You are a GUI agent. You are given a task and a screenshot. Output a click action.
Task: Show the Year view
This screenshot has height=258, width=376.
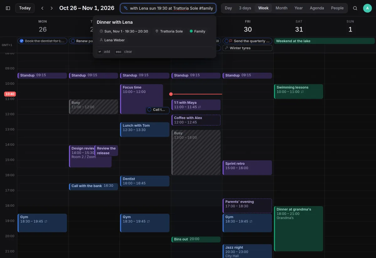[x=299, y=8]
